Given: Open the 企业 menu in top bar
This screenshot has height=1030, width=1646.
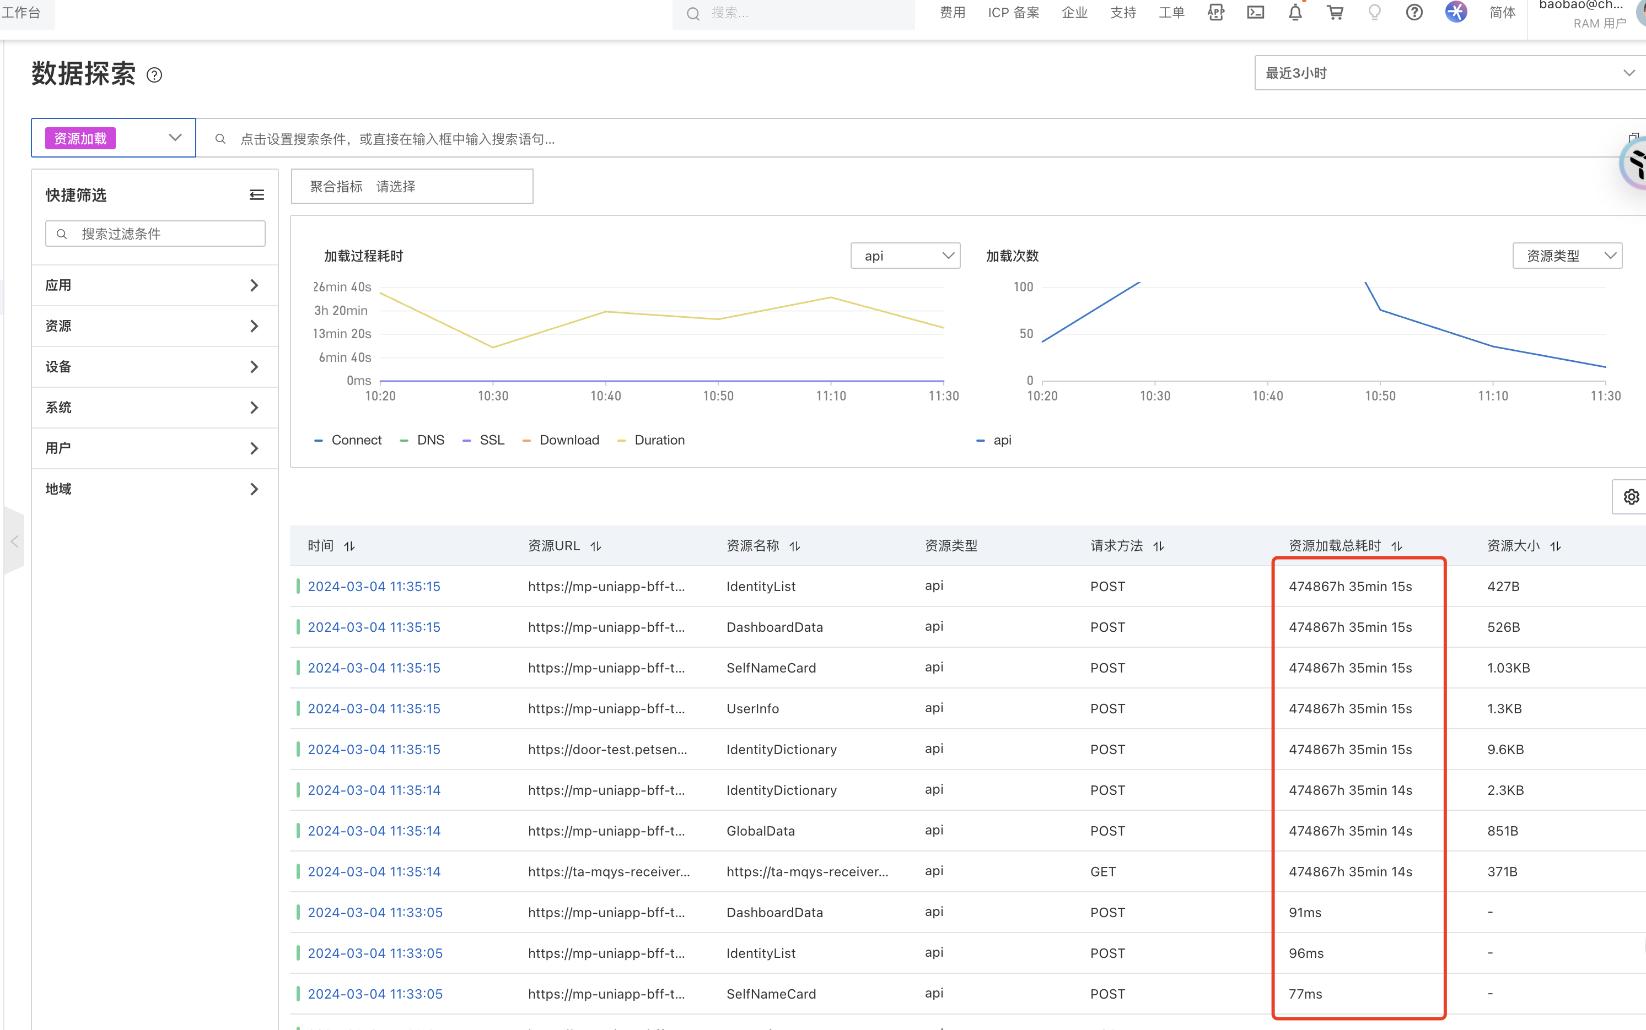Looking at the screenshot, I should click(x=1074, y=12).
